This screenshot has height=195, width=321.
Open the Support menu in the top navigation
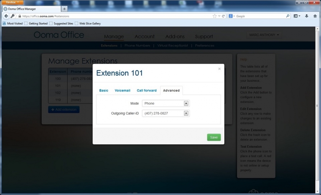[204, 36]
